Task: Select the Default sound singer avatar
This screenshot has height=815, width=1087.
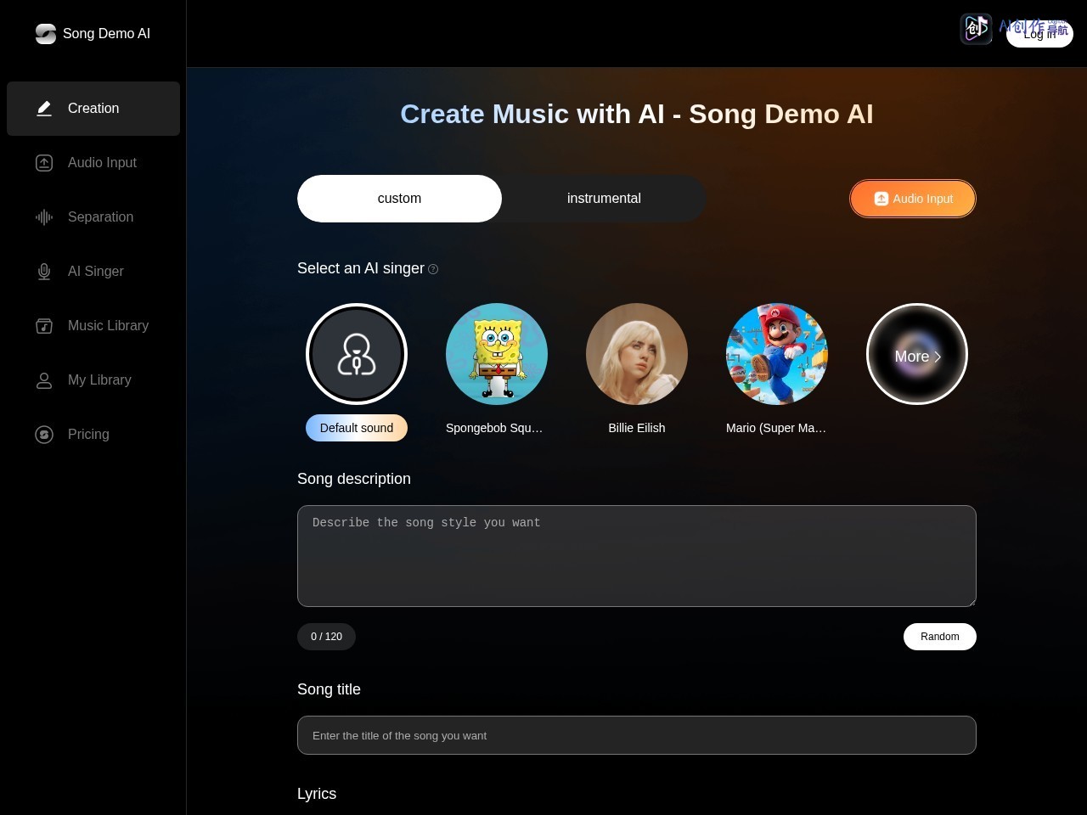Action: pos(357,354)
